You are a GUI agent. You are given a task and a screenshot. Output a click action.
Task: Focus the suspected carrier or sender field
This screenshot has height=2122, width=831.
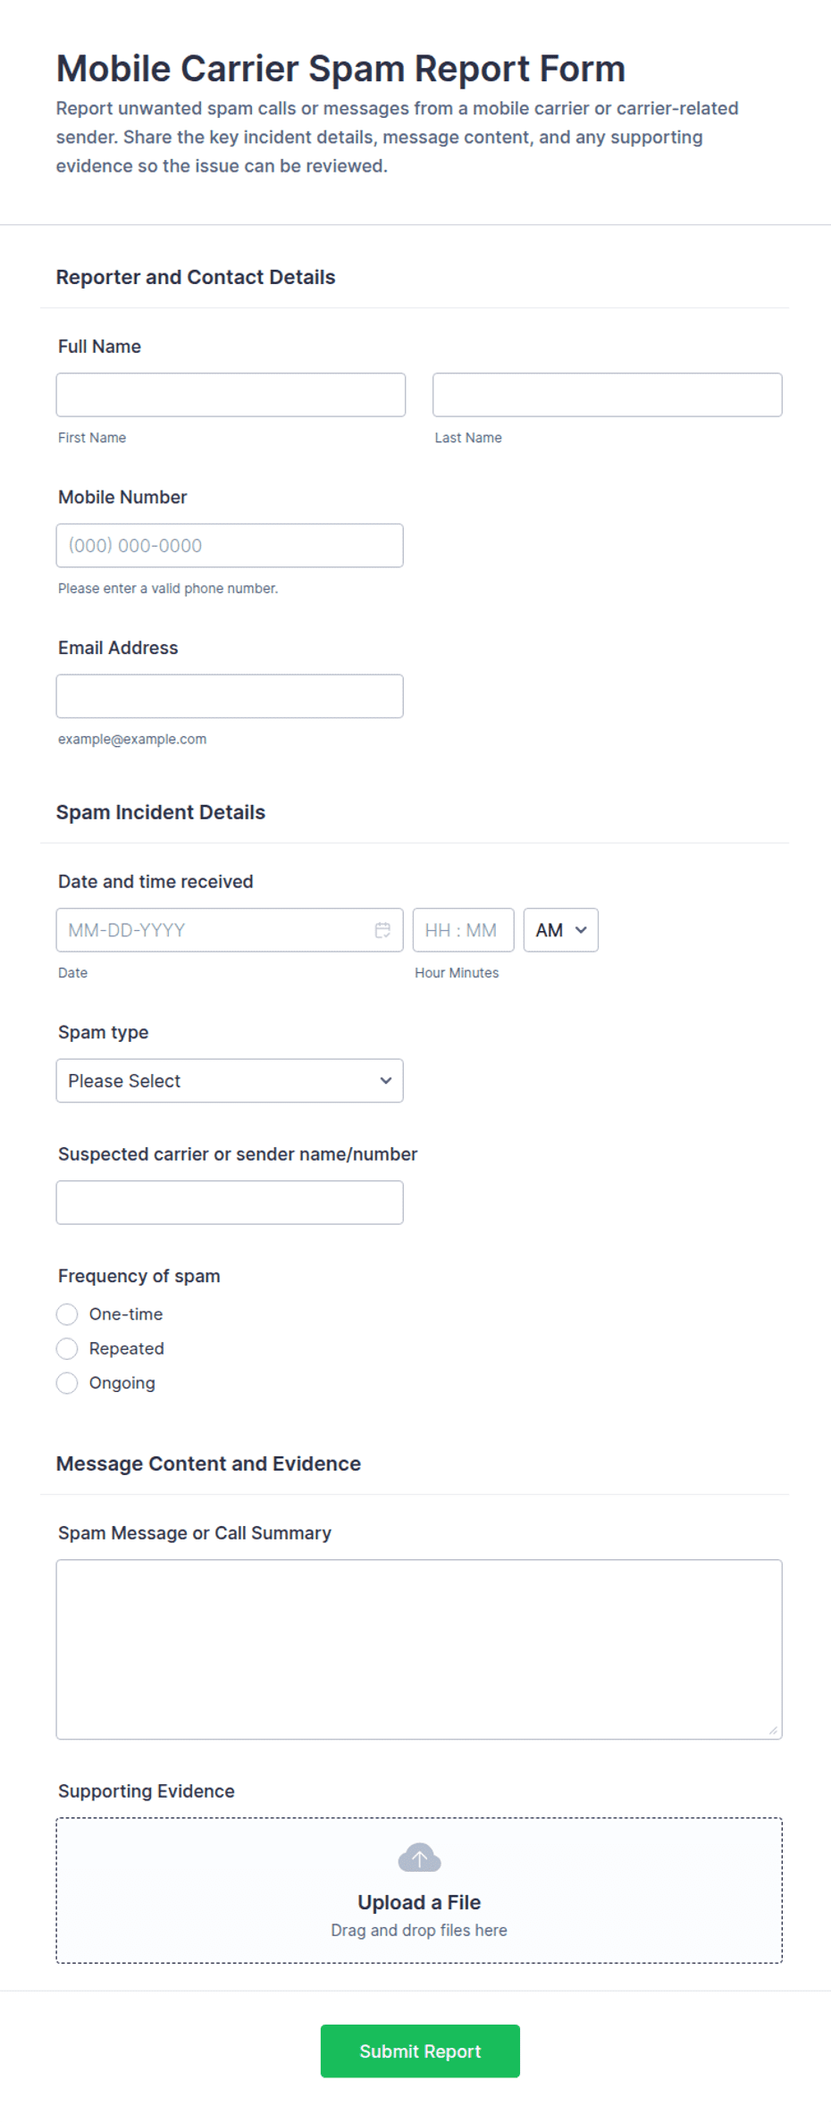(230, 1203)
